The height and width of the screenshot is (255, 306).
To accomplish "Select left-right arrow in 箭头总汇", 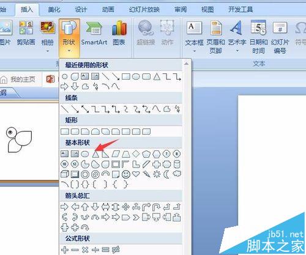I will (x=105, y=207).
